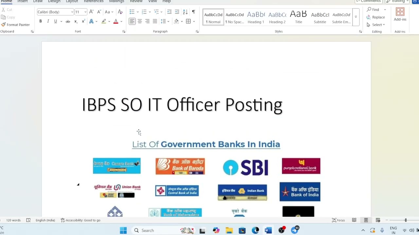419x235 pixels.
Task: Toggle Subscript formatting
Action: tap(76, 21)
